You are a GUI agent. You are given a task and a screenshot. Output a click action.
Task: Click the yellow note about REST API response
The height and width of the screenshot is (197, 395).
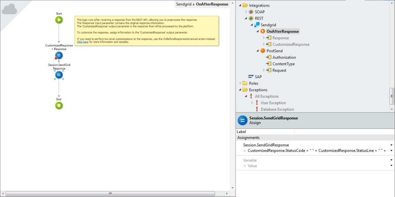(147, 31)
